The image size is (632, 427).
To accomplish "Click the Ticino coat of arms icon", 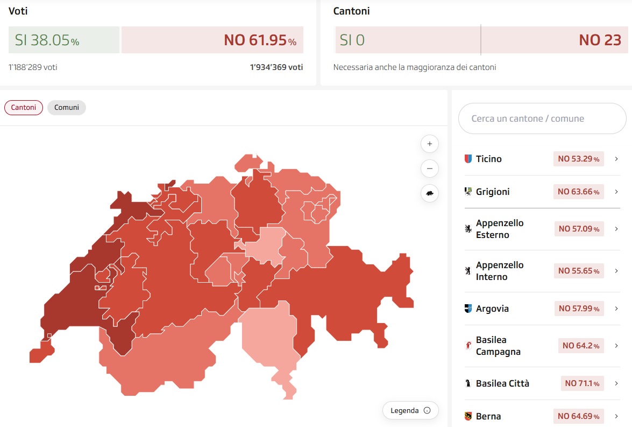I will click(468, 159).
